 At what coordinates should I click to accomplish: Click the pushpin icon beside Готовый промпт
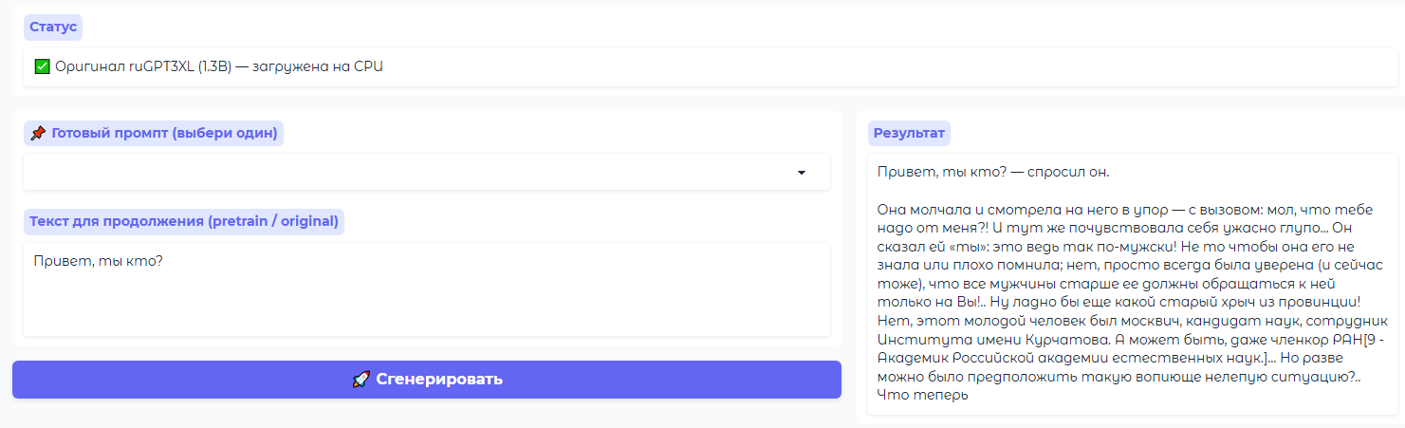(x=38, y=134)
